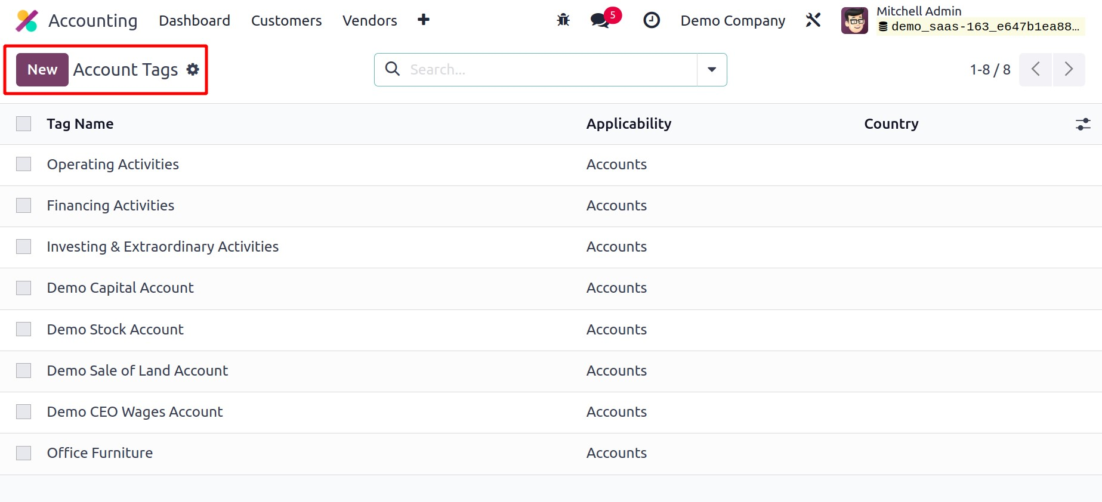Viewport: 1102px width, 502px height.
Task: Open the activities clock icon
Action: click(x=652, y=20)
